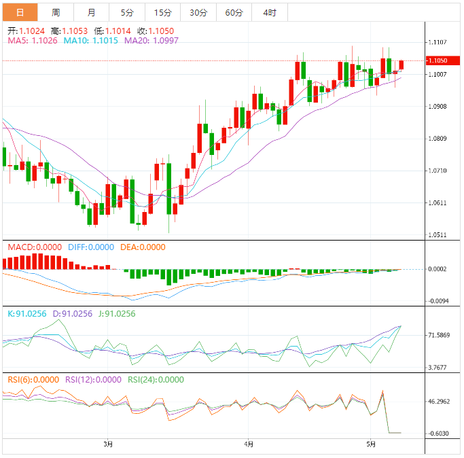
Task: Click the 0.0002 MACD axis label
Action: tap(438, 269)
